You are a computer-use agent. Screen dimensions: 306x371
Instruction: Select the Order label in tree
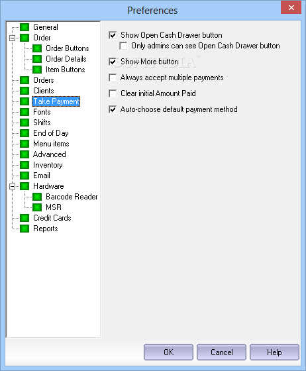(42, 38)
